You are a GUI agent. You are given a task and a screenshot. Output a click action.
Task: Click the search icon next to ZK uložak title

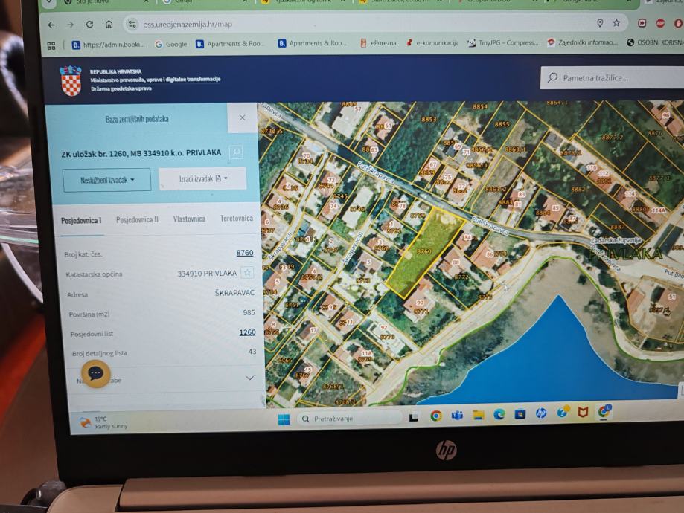[x=236, y=152]
